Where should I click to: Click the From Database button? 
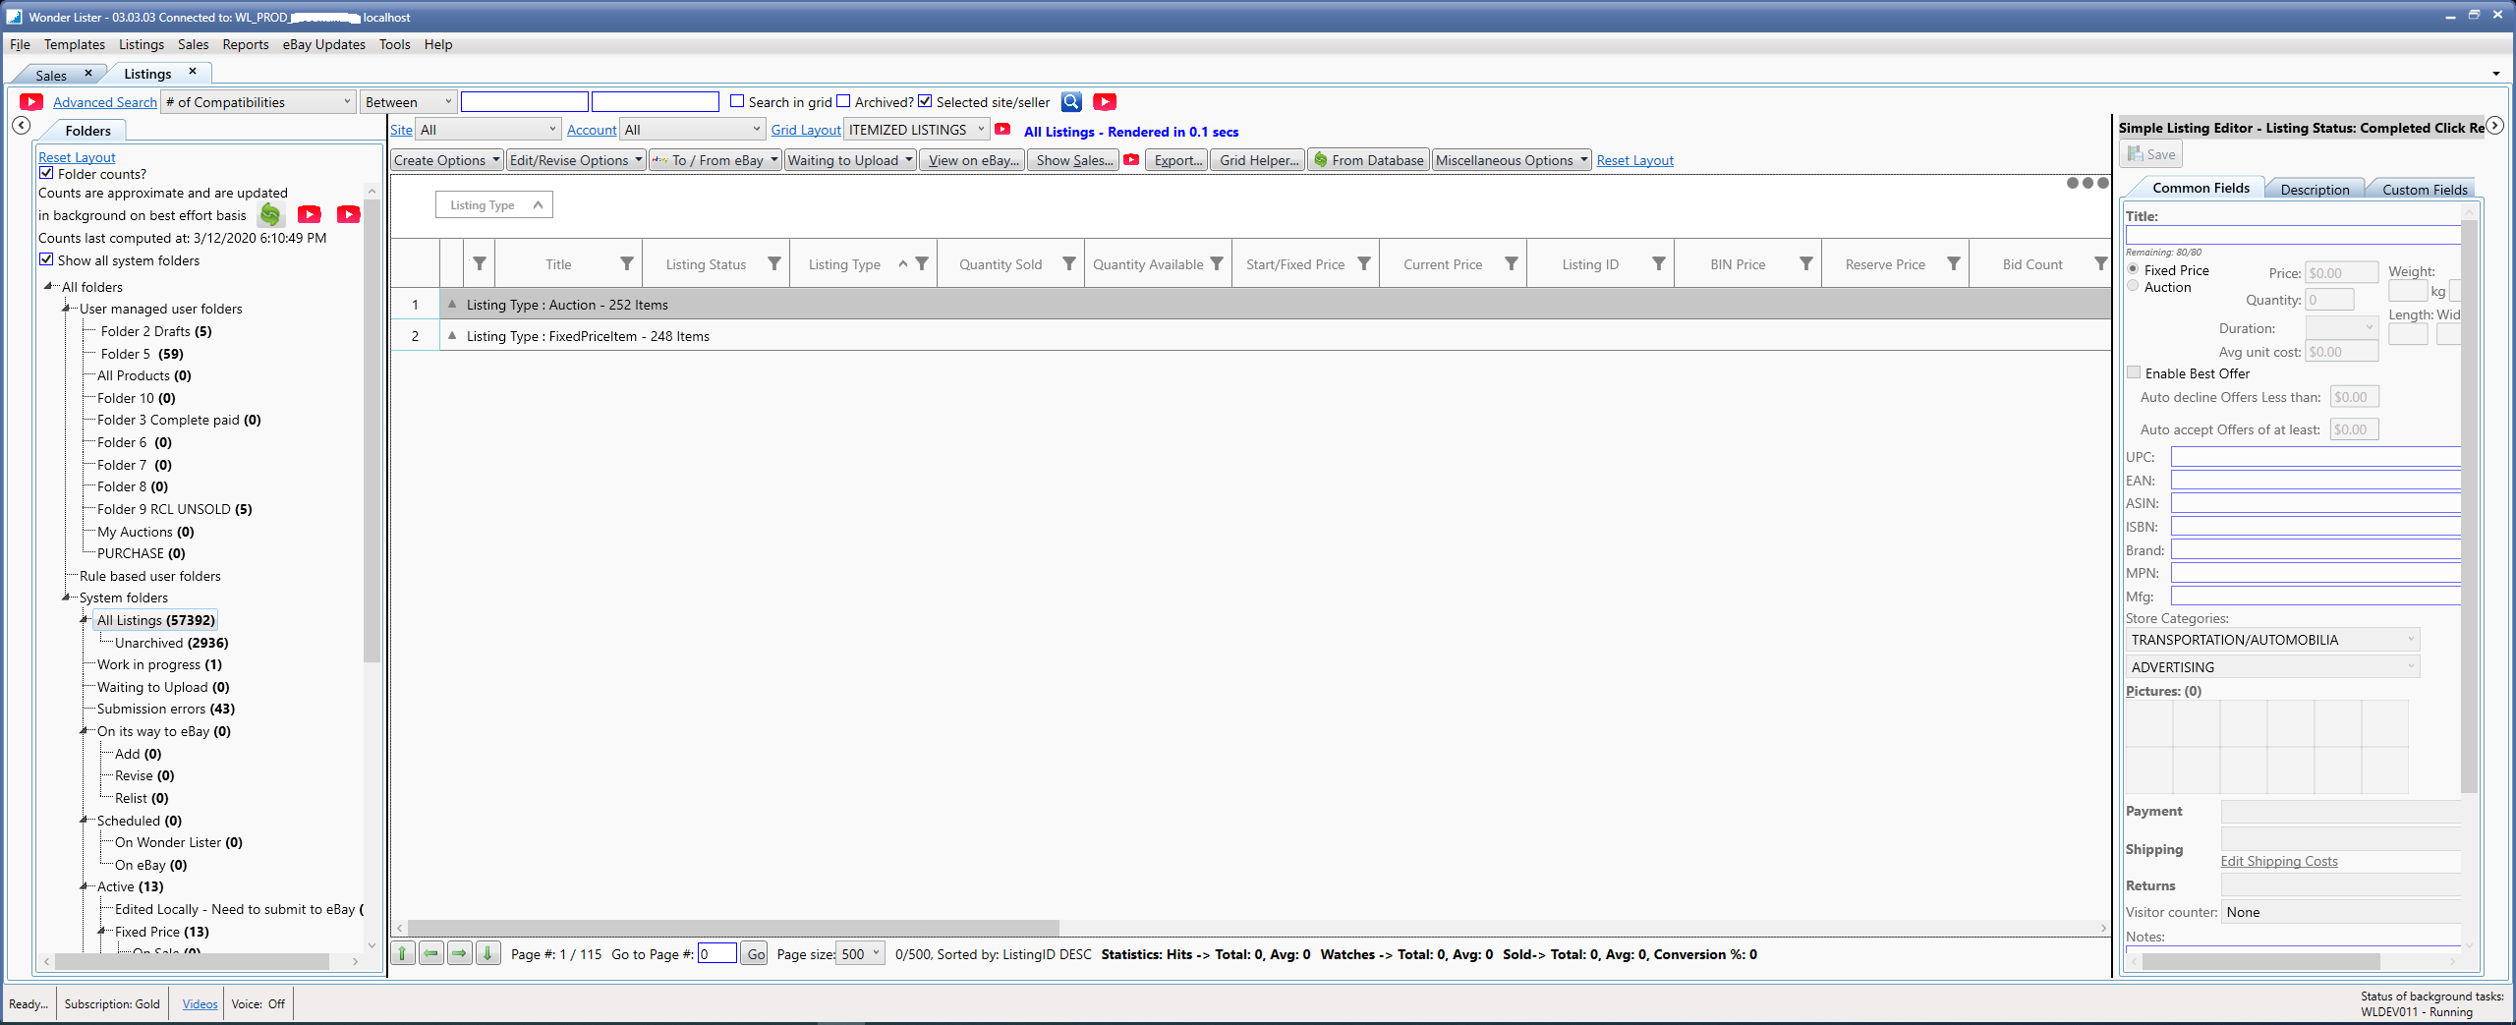pyautogui.click(x=1368, y=159)
